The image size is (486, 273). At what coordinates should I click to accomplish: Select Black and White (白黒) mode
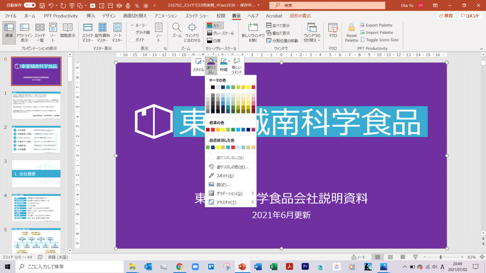point(214,41)
